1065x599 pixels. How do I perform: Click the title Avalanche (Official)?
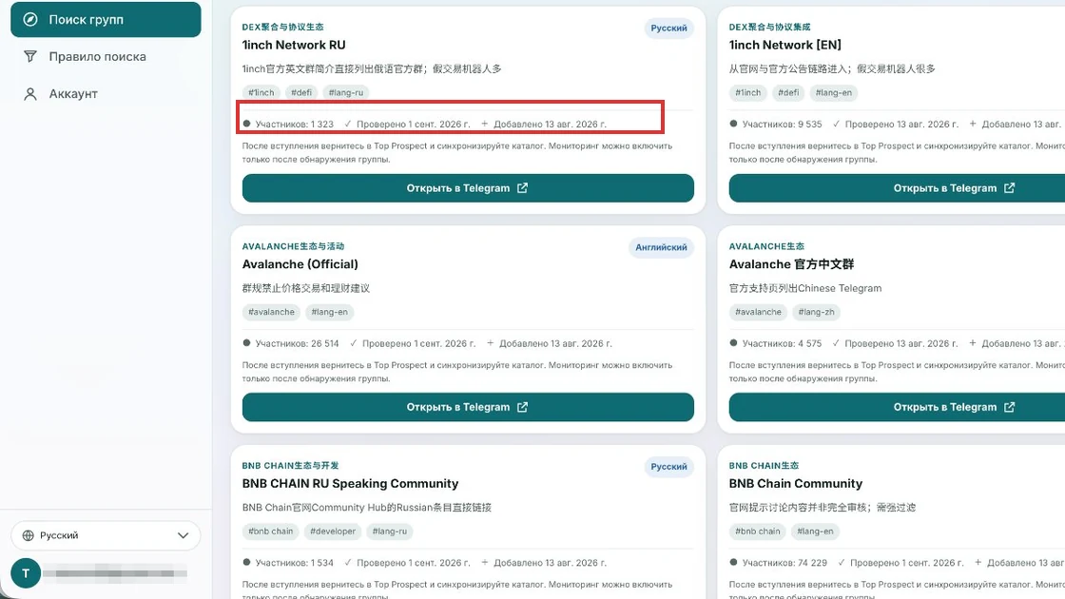point(300,264)
